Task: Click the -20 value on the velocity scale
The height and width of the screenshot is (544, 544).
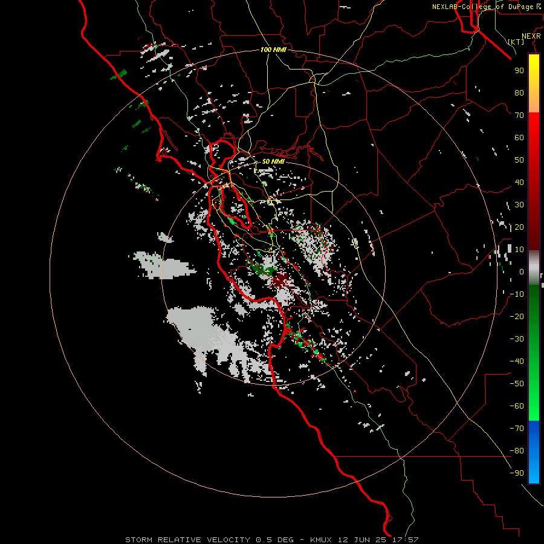Action: click(x=517, y=317)
